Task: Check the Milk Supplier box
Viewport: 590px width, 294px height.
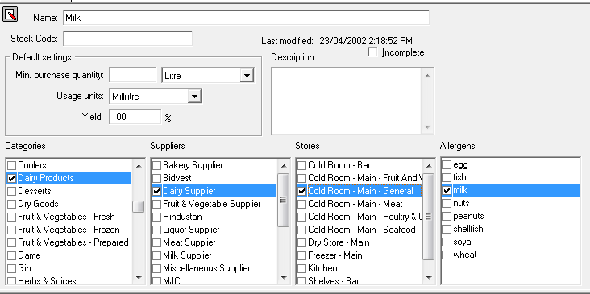Action: pyautogui.click(x=156, y=255)
